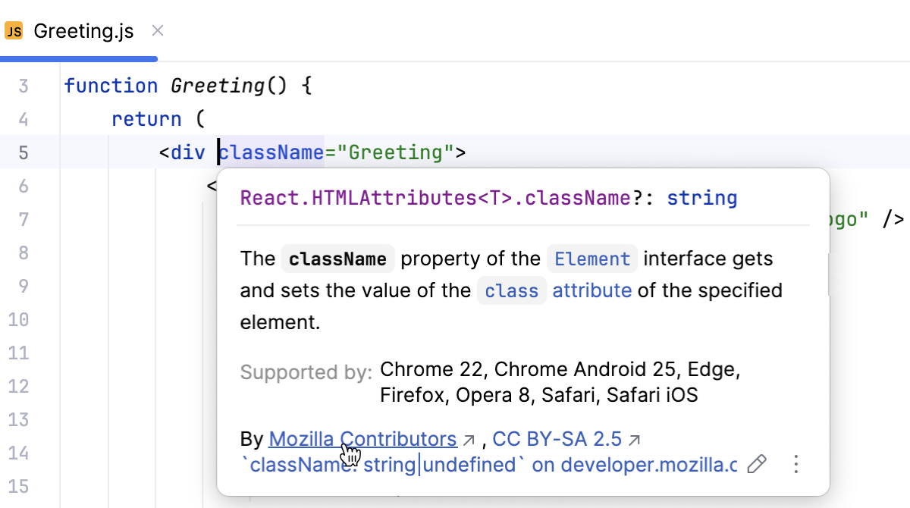Close the Greeting.js tab via its X icon

pos(157,30)
